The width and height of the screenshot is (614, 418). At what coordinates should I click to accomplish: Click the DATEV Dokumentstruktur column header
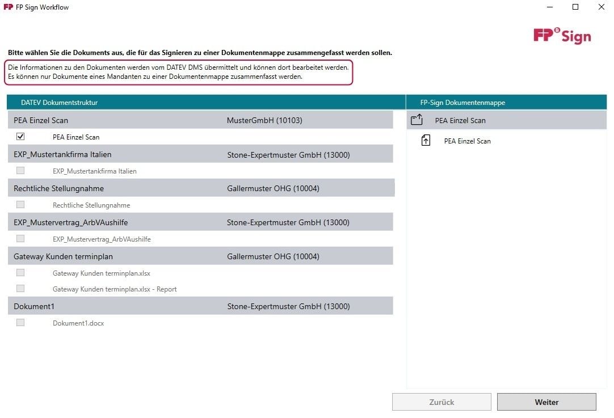pos(206,102)
